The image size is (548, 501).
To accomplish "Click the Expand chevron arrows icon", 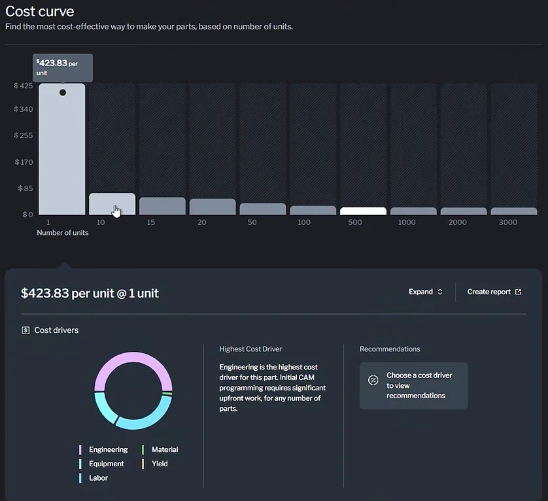I will tap(440, 292).
